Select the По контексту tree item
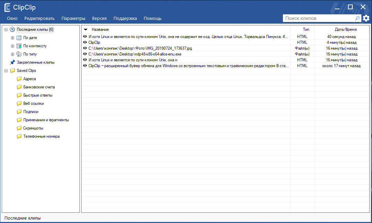 coord(35,46)
